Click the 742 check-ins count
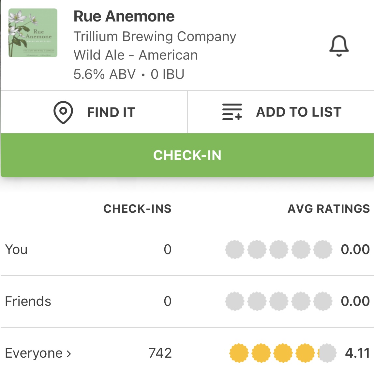 click(x=160, y=353)
